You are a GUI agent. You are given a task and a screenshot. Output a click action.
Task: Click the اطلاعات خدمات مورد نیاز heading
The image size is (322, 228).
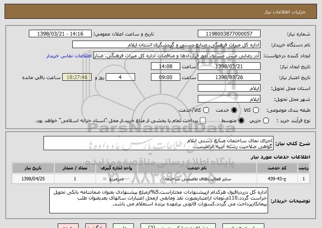click(x=280, y=157)
